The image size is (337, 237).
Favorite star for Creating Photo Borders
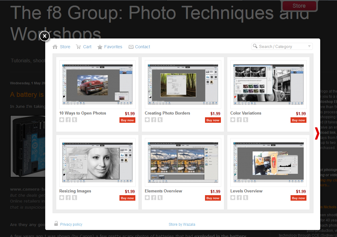(147, 120)
